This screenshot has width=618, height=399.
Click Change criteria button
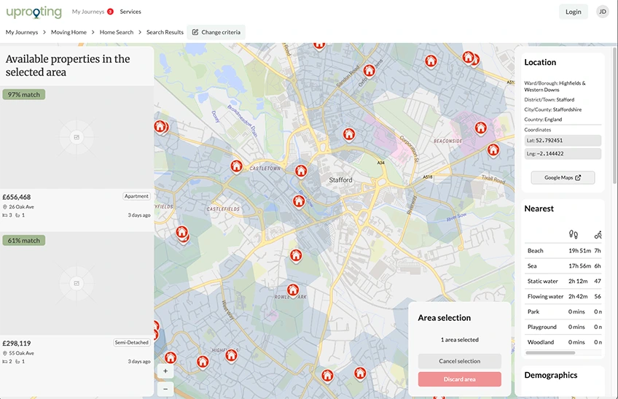tap(216, 32)
